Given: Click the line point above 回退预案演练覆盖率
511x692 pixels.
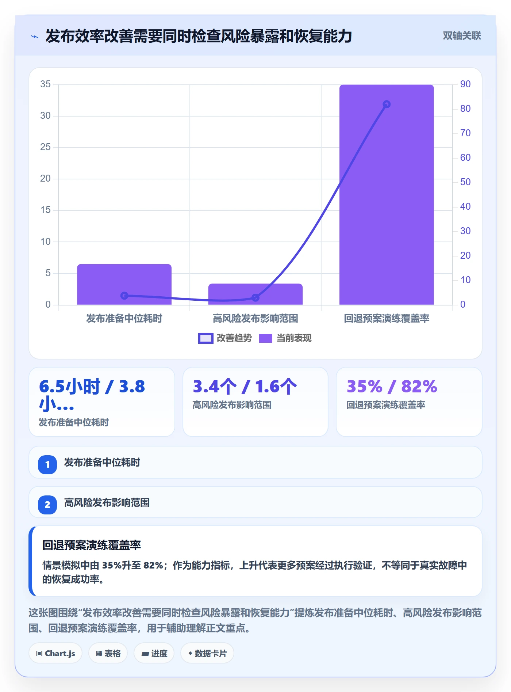Looking at the screenshot, I should point(387,104).
